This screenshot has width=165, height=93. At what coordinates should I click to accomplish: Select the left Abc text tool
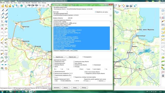2,50
